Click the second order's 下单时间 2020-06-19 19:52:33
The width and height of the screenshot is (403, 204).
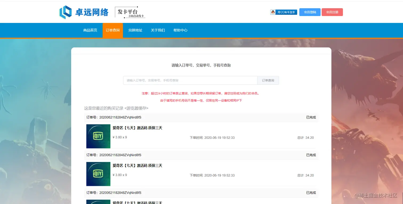212,176
